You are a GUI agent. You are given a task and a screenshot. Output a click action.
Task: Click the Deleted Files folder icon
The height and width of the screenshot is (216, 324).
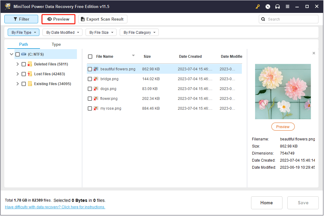click(x=30, y=64)
